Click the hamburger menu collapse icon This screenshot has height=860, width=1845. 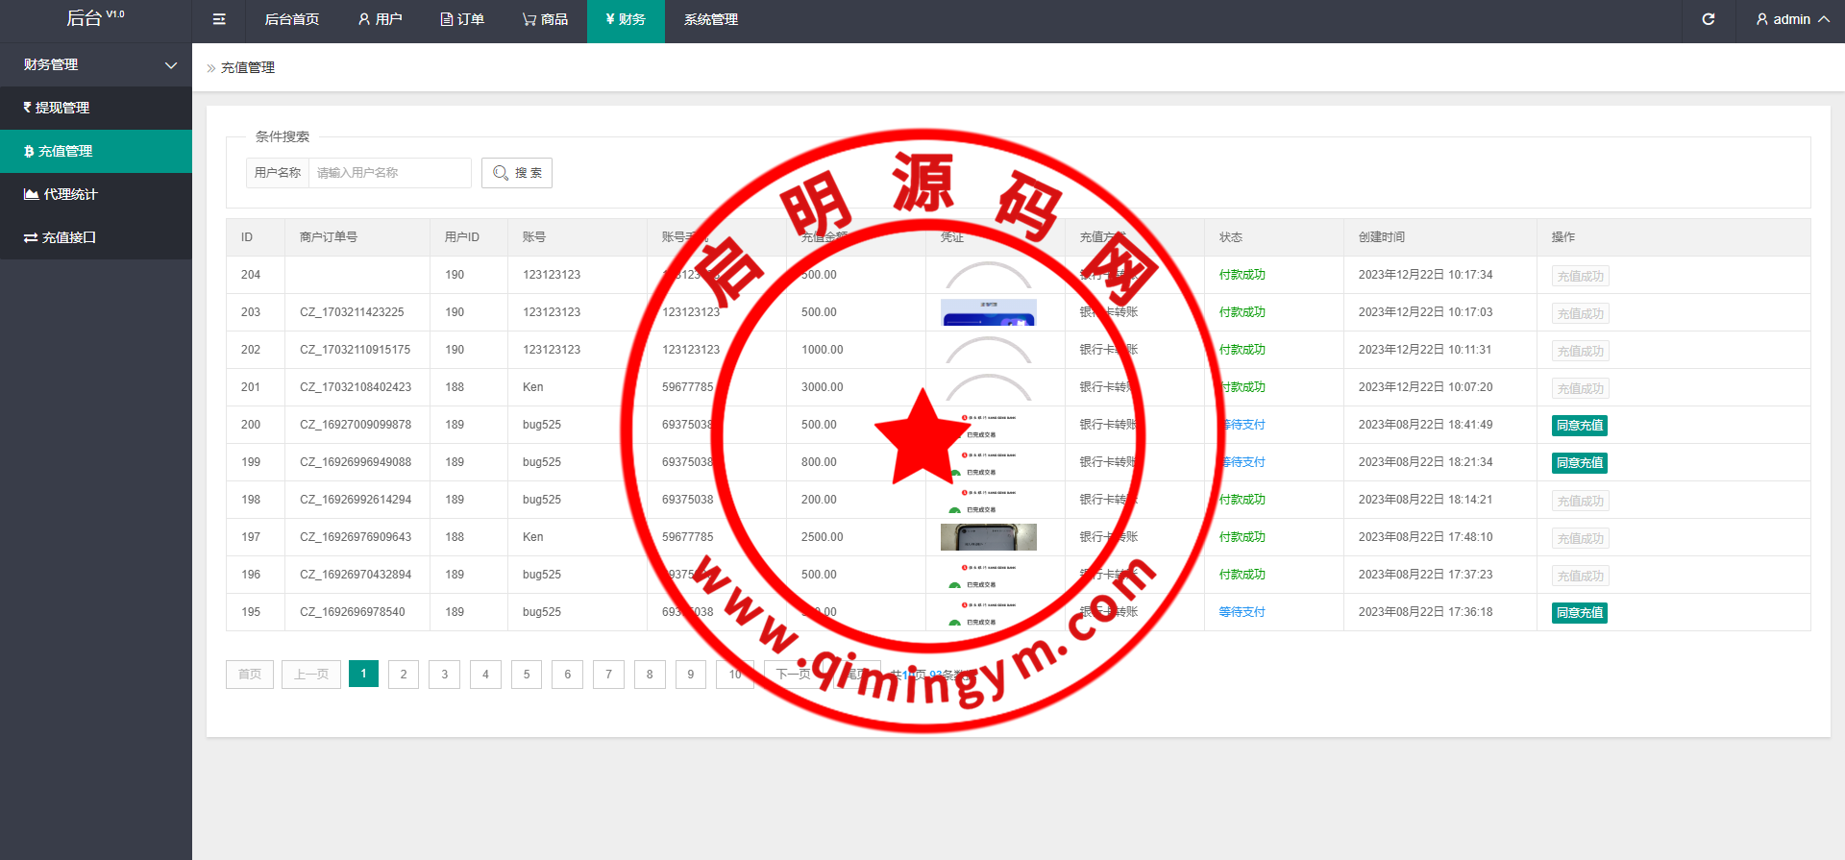[x=219, y=19]
